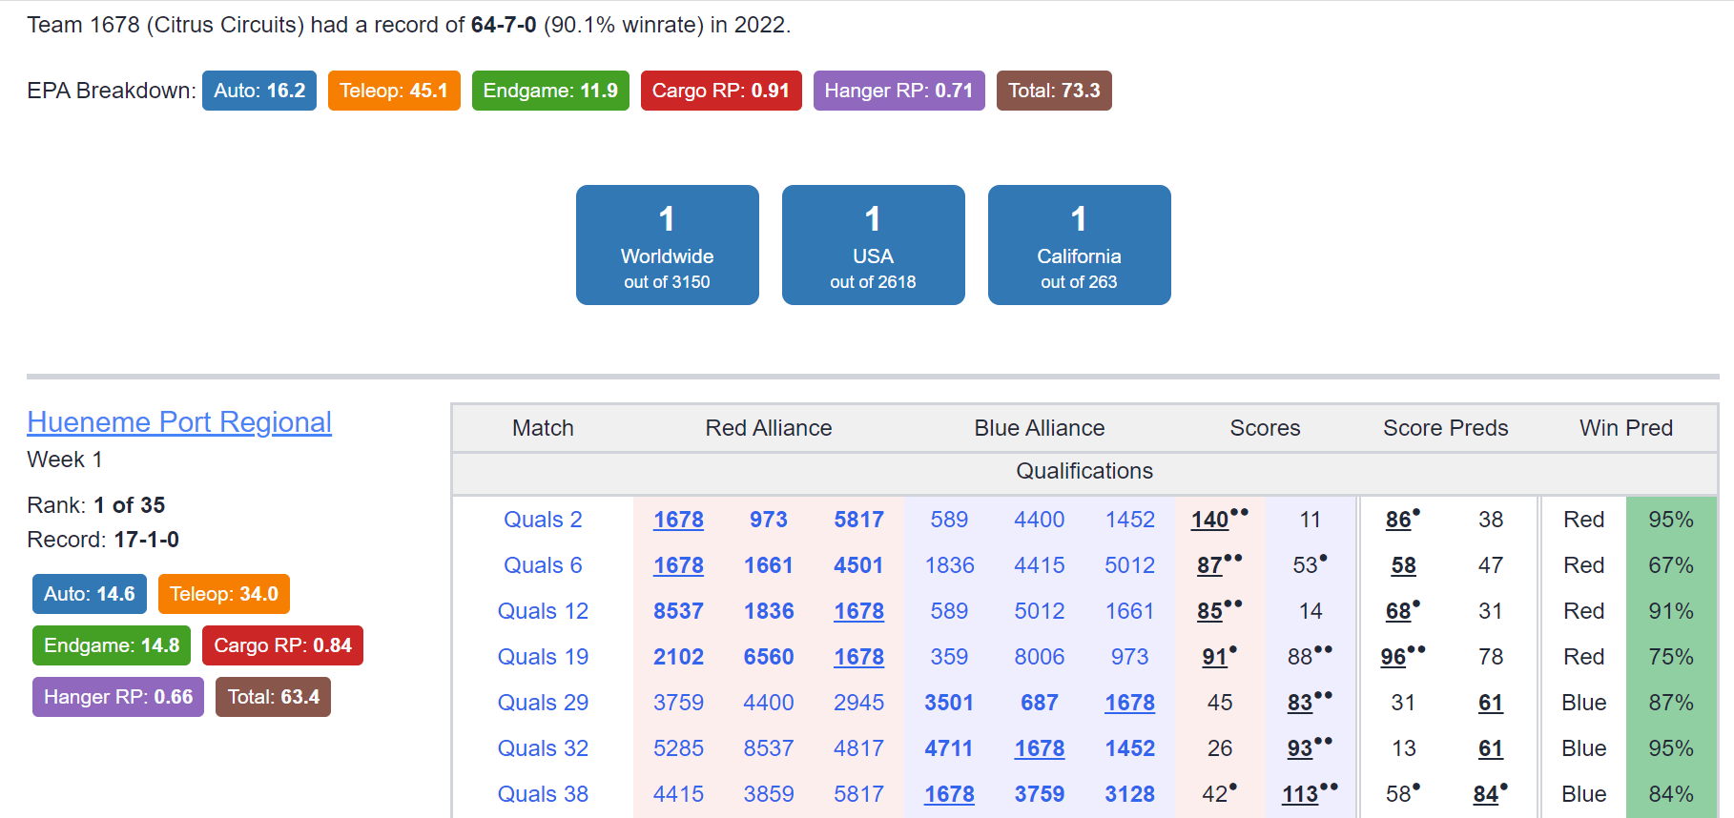Screen dimensions: 1734x818
Task: Click the Score Preds column header
Action: tap(1446, 428)
